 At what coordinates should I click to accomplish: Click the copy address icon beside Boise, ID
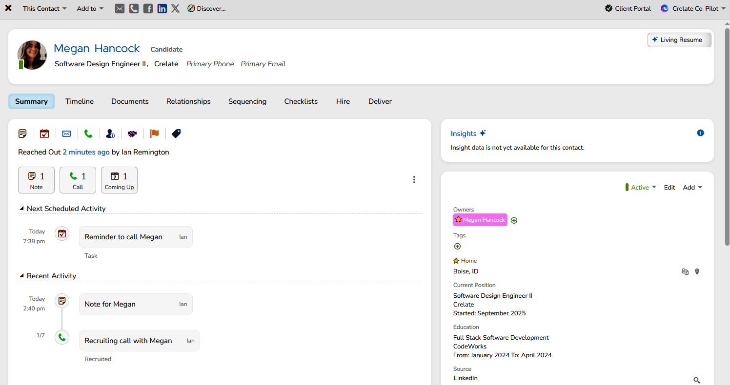pos(685,271)
